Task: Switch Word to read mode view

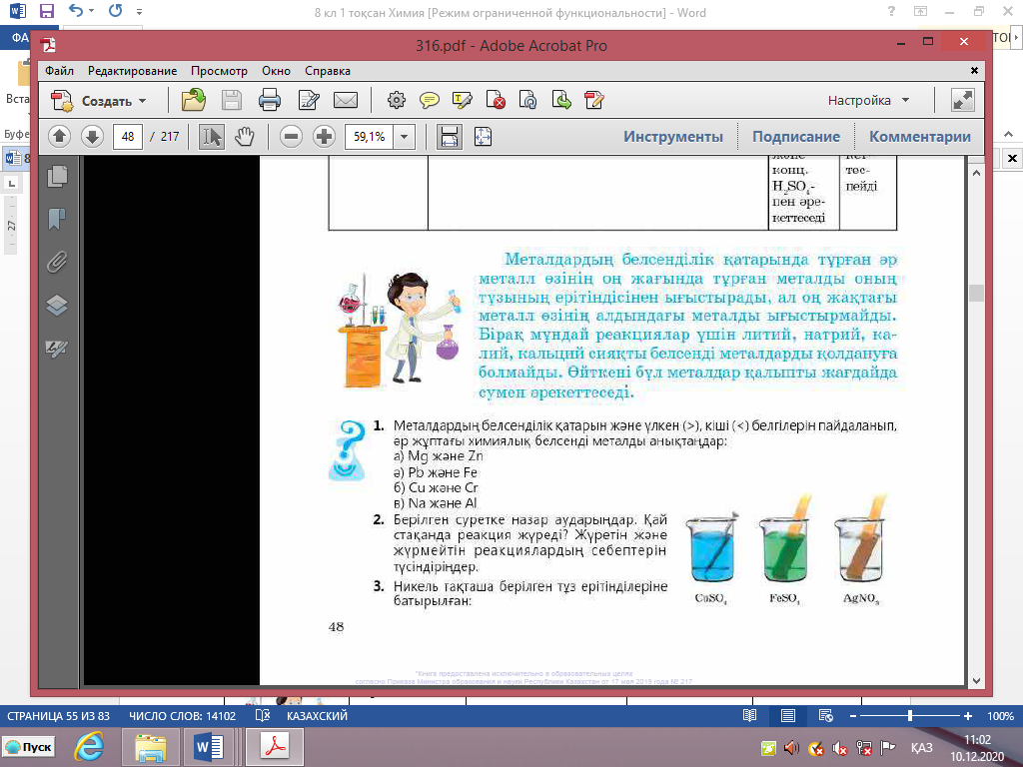Action: pyautogui.click(x=749, y=715)
